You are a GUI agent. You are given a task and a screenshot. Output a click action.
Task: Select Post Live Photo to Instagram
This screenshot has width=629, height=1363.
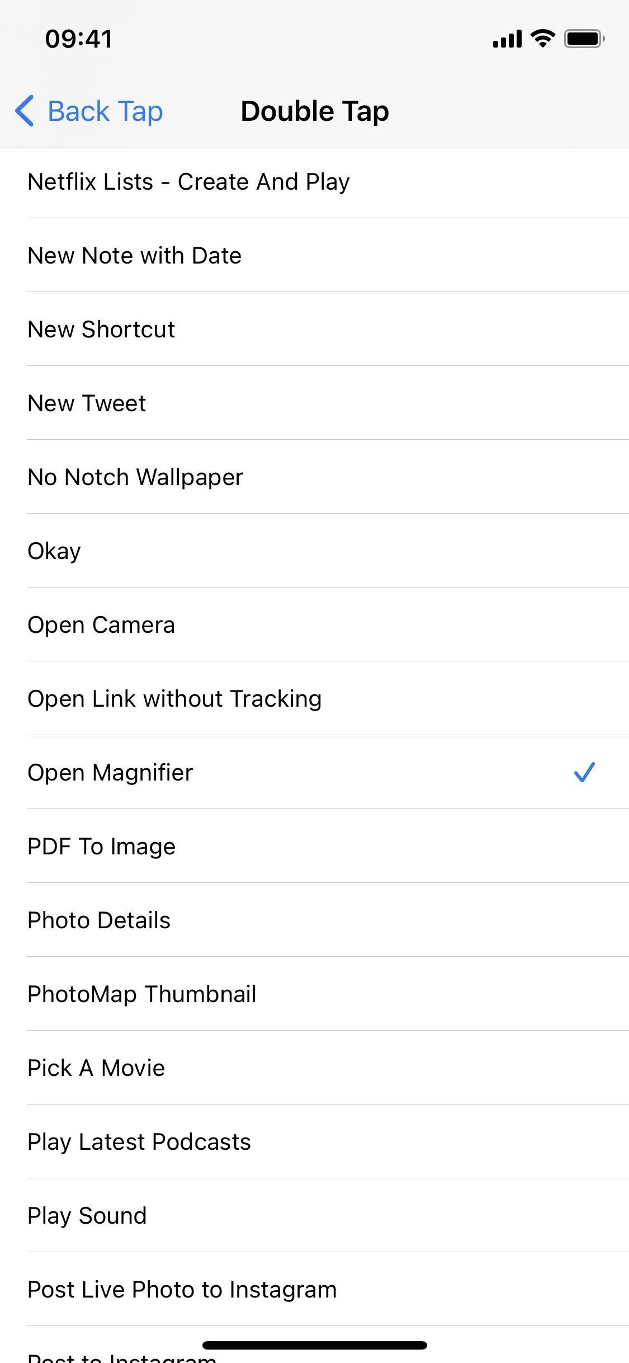[x=314, y=1289]
